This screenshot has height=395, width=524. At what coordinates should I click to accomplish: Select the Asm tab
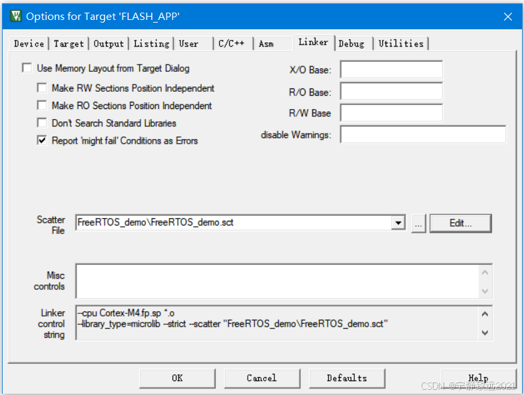click(272, 44)
